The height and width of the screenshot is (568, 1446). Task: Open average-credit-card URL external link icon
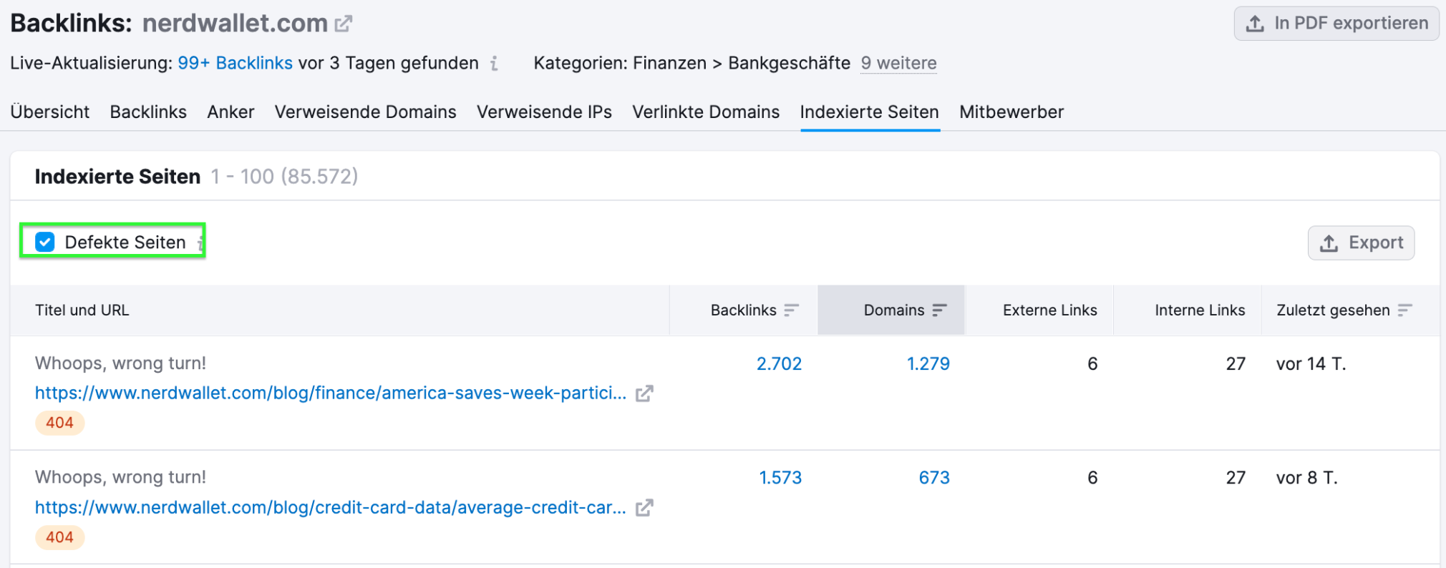coord(644,508)
